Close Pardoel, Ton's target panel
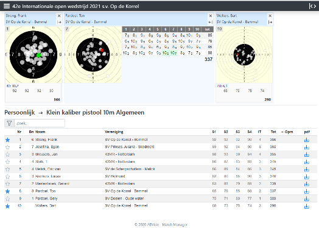Screen dimensions: 319x228 click(211, 16)
